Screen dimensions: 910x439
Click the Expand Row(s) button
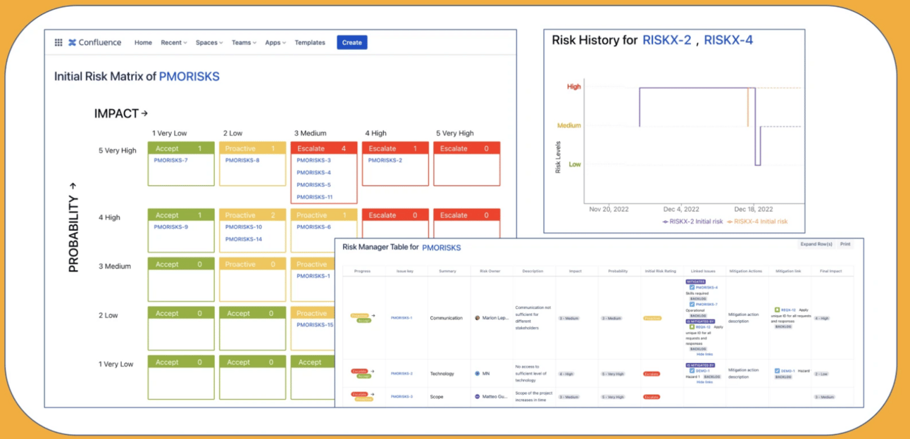(x=816, y=244)
